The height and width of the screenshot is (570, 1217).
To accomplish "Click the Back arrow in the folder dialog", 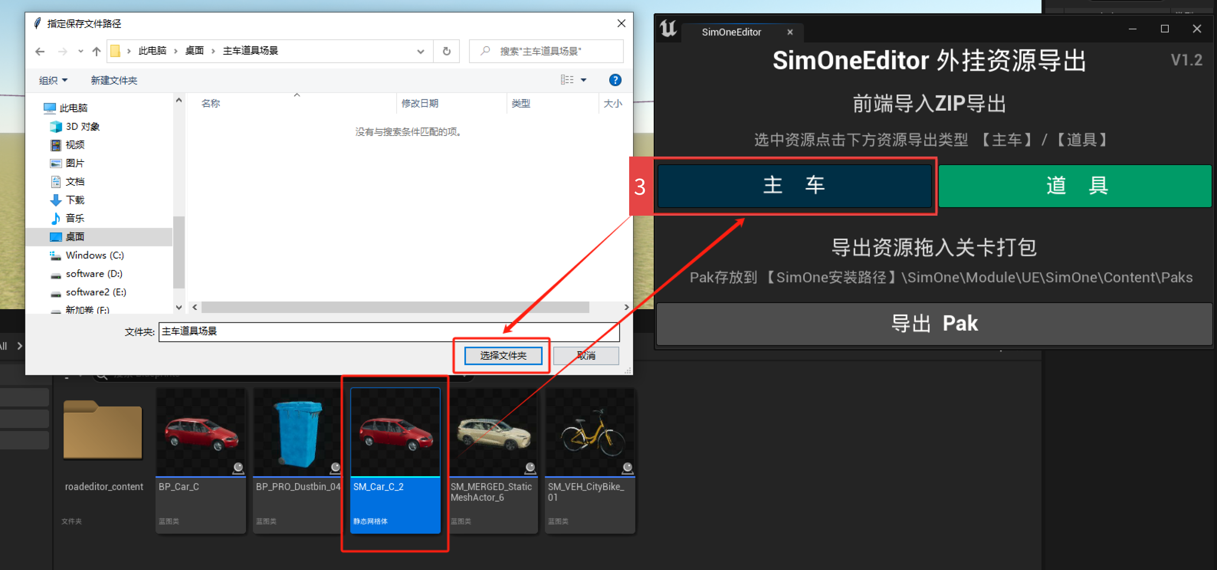I will [x=40, y=51].
